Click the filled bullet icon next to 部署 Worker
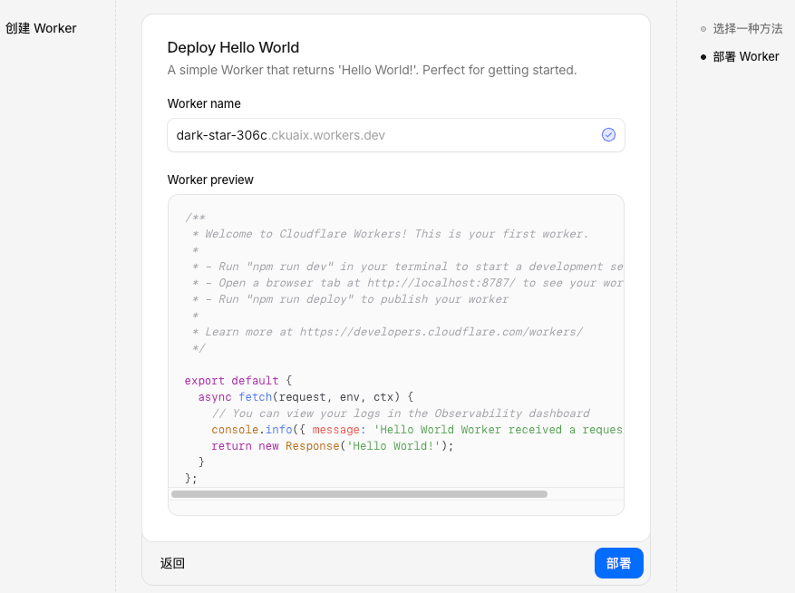Screen dimensions: 795x593 (x=703, y=56)
